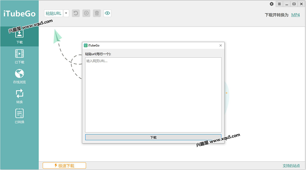Open the 已转换 converted list
Image resolution: width=306 pixels, height=170 pixels.
(x=19, y=116)
